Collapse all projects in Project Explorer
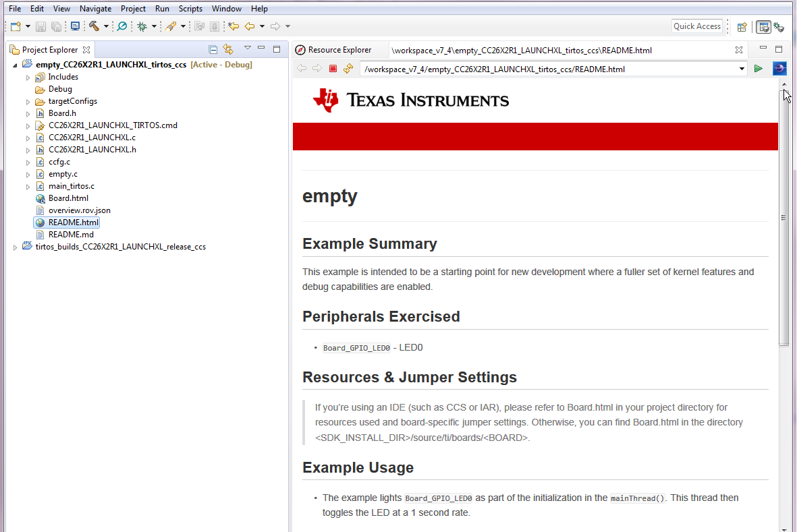Viewport: 797px width, 532px height. tap(212, 50)
